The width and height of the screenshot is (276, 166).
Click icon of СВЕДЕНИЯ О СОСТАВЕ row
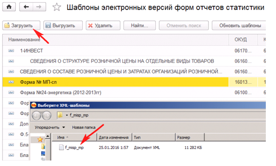pyautogui.click(x=11, y=72)
